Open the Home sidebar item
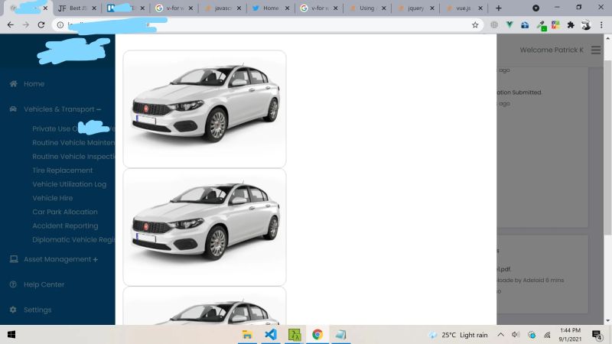This screenshot has height=344, width=612. 34,84
